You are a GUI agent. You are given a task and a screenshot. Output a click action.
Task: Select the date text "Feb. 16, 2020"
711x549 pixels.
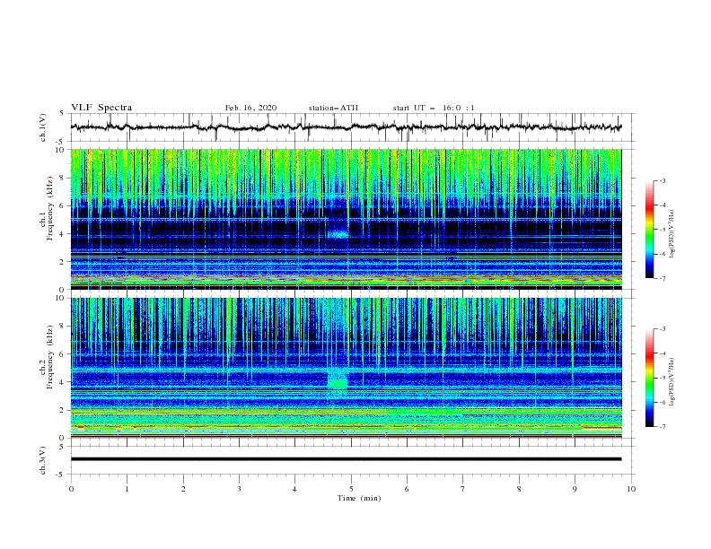click(250, 108)
